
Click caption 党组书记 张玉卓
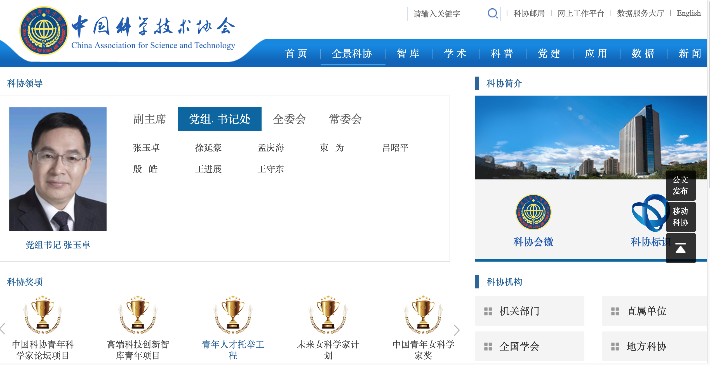[58, 245]
